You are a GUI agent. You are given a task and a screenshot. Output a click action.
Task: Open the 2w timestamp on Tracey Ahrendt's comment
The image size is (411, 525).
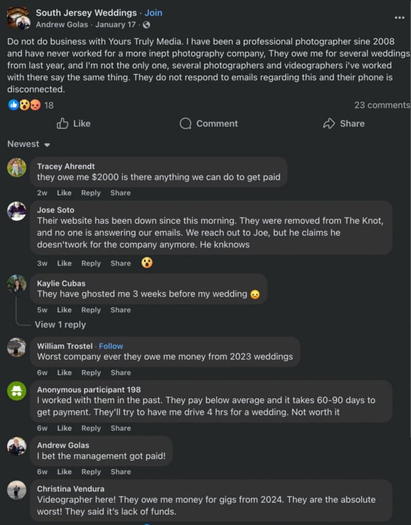coord(42,192)
